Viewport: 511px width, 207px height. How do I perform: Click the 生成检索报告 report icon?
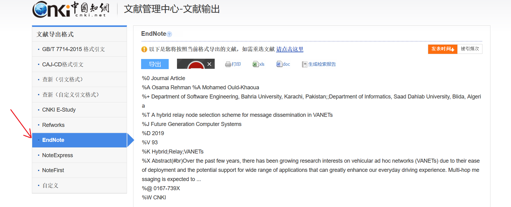click(305, 64)
